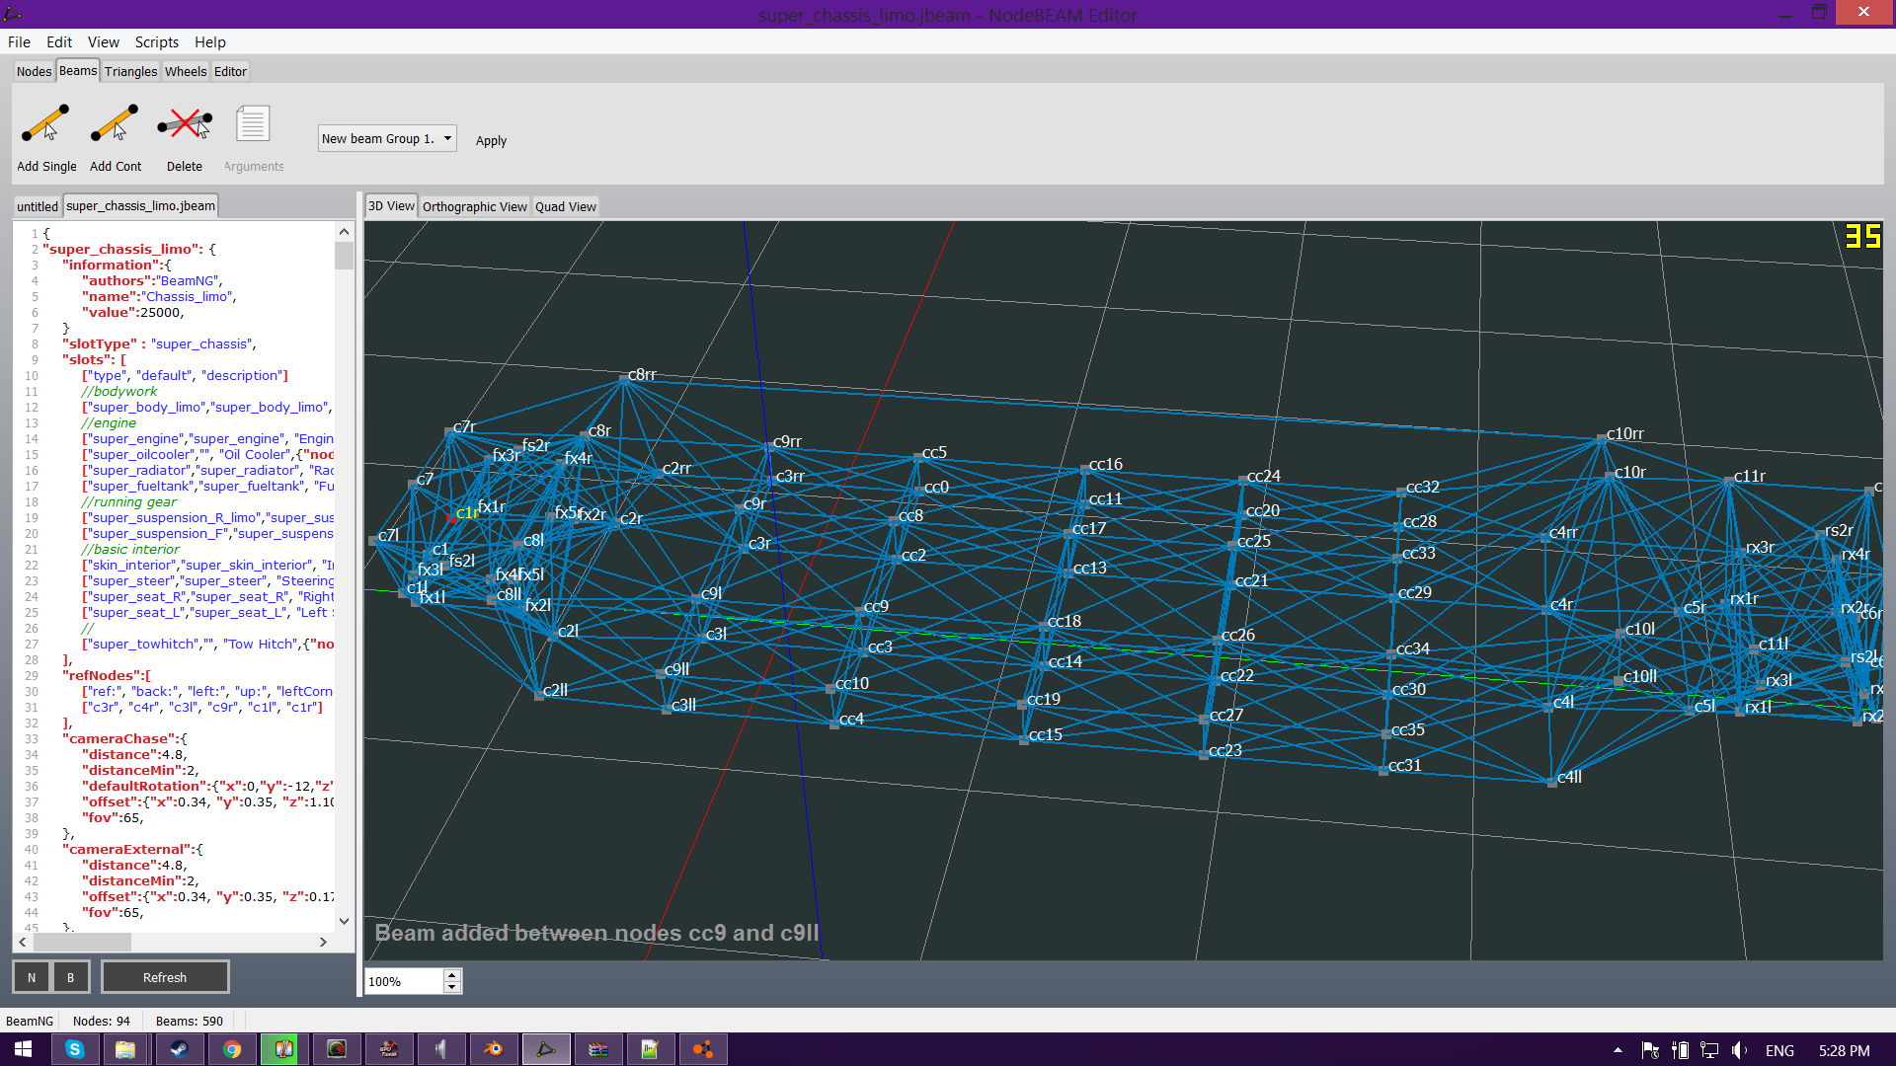Open the New beam Group dropdown
The height and width of the screenshot is (1066, 1896).
[x=386, y=139]
